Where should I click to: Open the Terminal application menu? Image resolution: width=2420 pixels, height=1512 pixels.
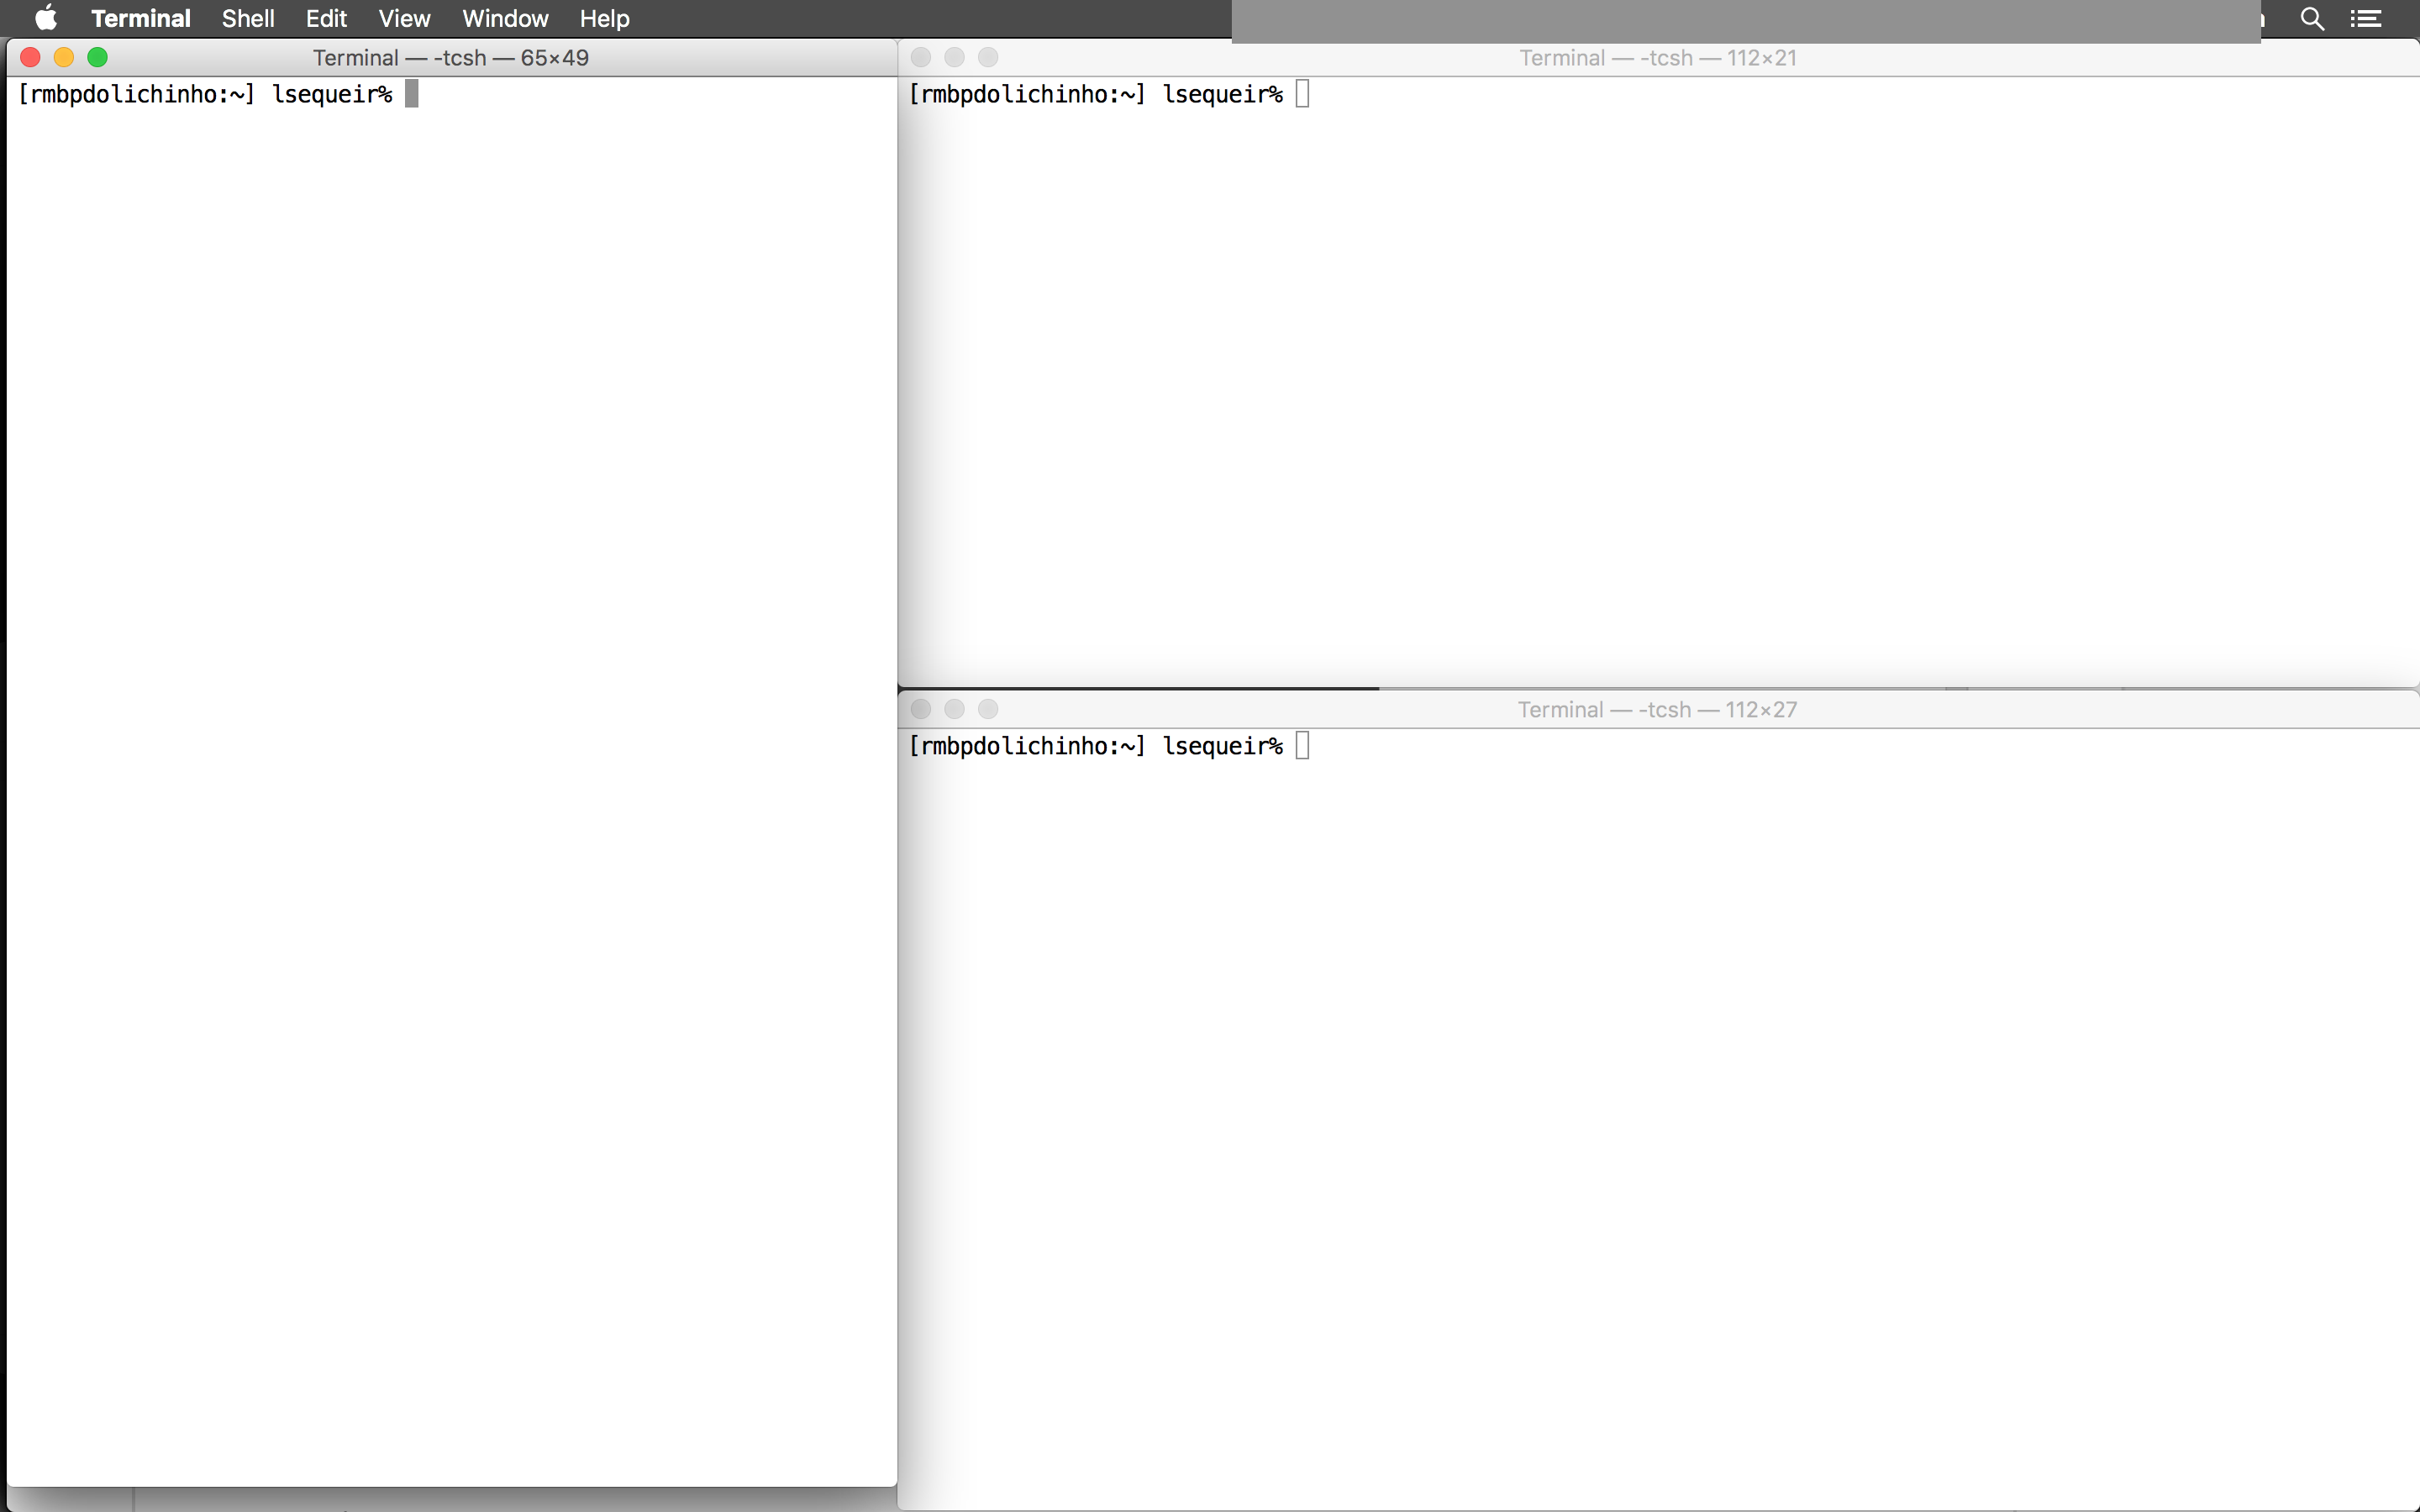pos(140,18)
